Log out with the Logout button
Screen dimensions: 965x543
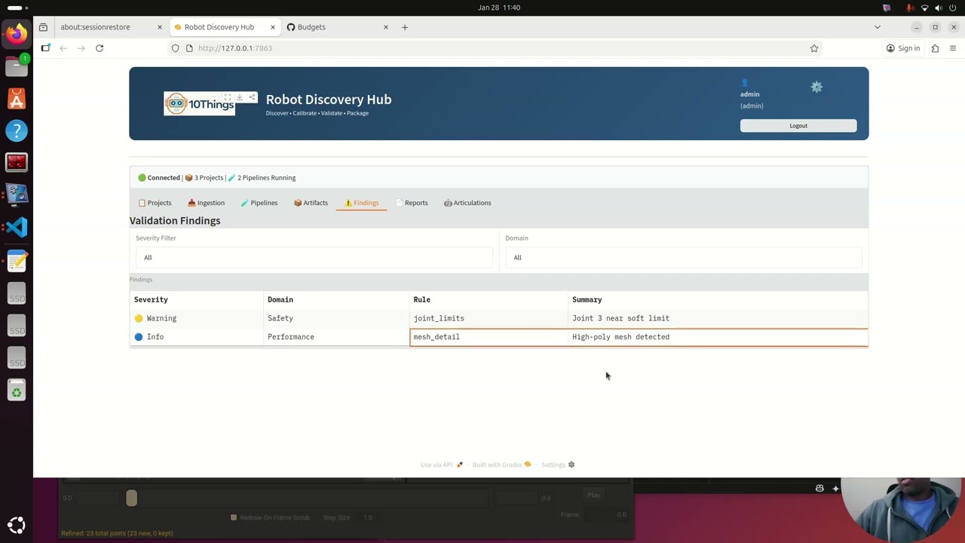798,126
